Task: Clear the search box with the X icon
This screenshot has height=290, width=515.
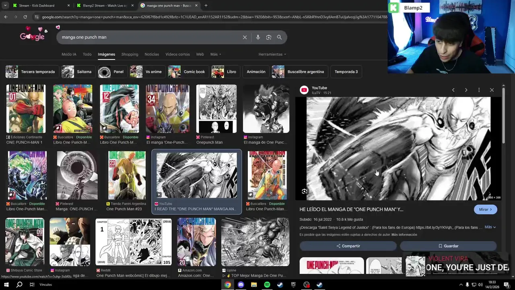Action: 245,37
